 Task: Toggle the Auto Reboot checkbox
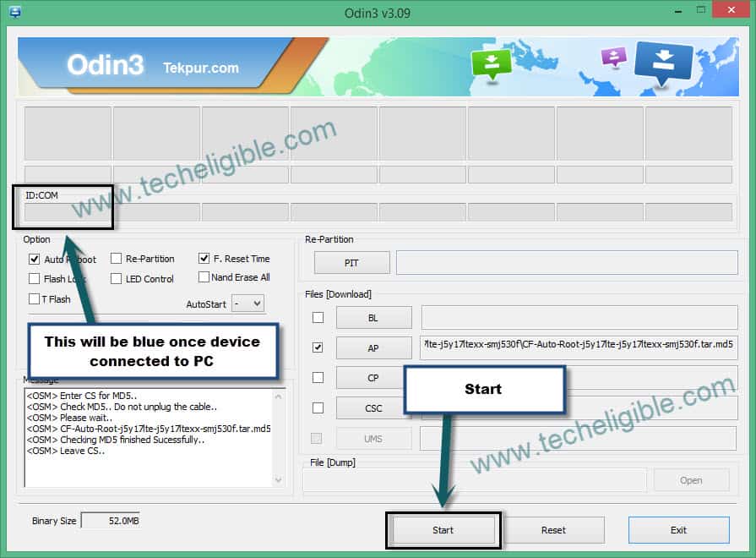[x=34, y=260]
